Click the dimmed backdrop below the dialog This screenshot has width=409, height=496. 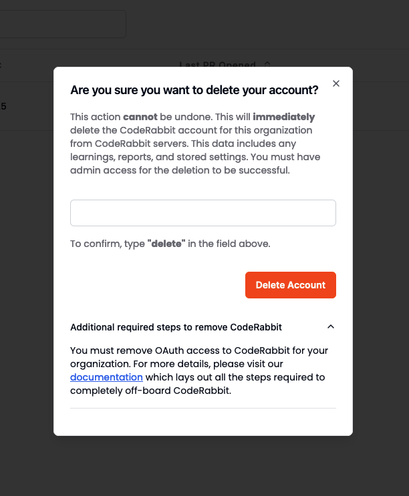pyautogui.click(x=204, y=467)
